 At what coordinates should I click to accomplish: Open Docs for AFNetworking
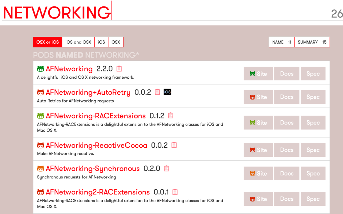click(287, 74)
